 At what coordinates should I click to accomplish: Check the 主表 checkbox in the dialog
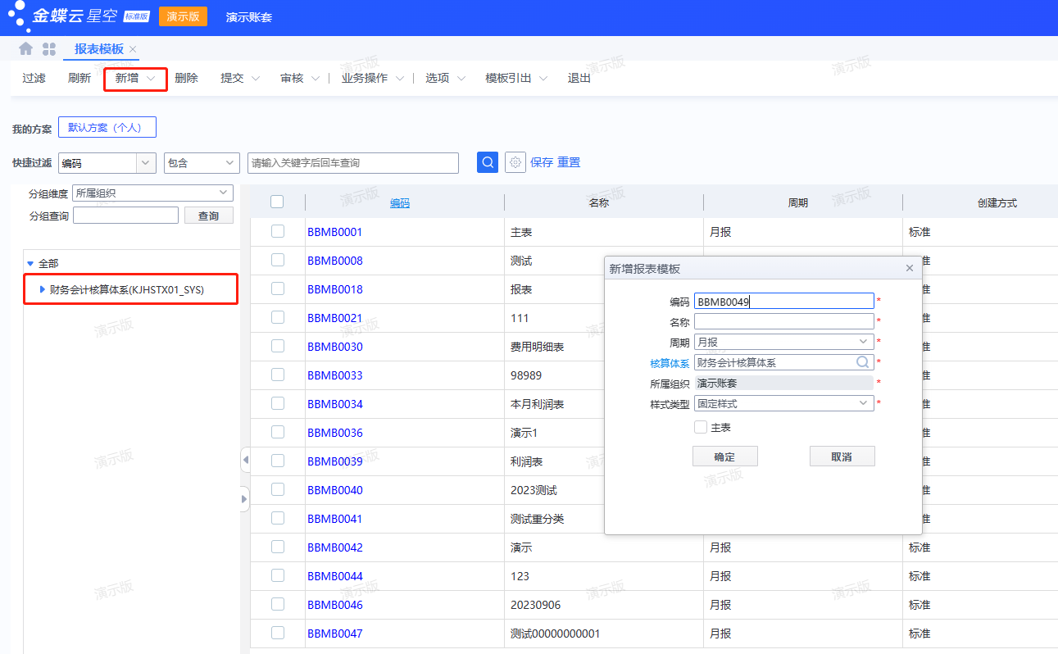pyautogui.click(x=702, y=426)
